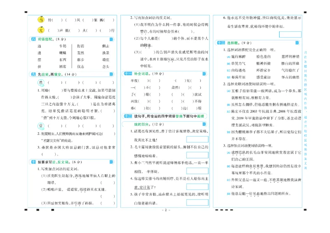This screenshot has width=330, height=233.
Task: Click answer box after 我真比不上他
Action: point(198,139)
